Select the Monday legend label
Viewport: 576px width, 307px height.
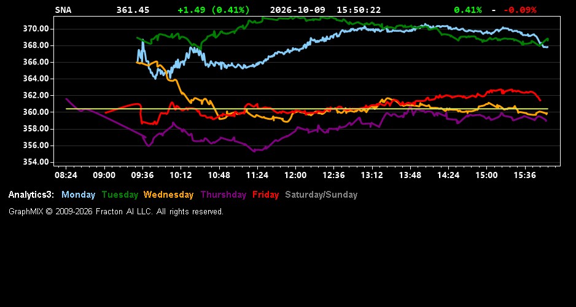pyautogui.click(x=78, y=195)
